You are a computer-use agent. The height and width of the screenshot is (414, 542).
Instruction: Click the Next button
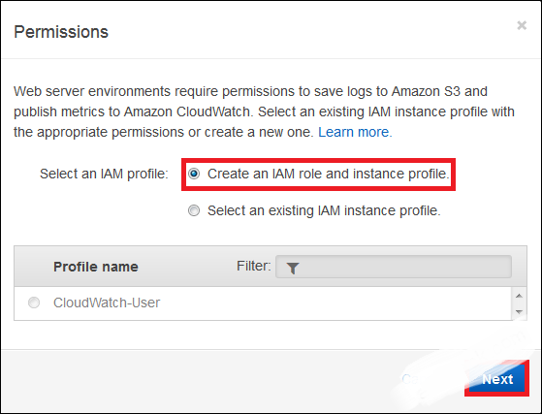497,379
